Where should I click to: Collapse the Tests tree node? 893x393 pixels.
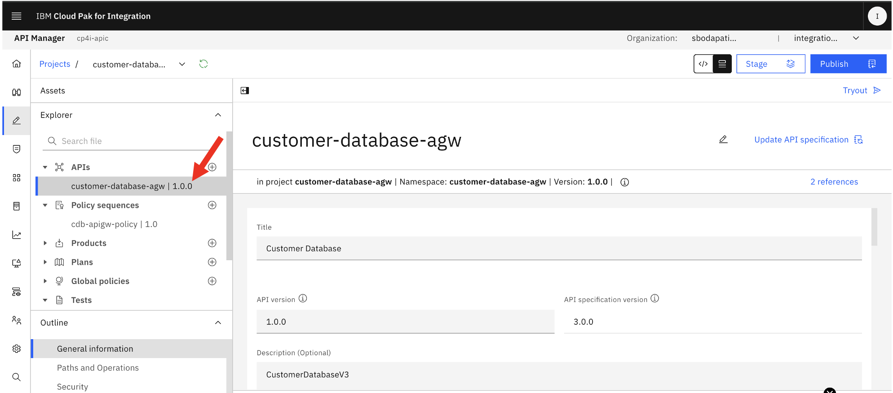(45, 300)
